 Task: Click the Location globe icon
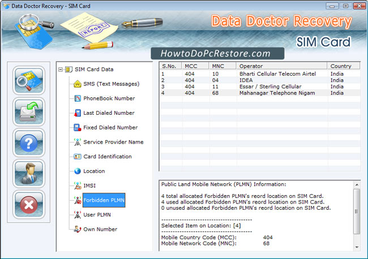pyautogui.click(x=78, y=171)
